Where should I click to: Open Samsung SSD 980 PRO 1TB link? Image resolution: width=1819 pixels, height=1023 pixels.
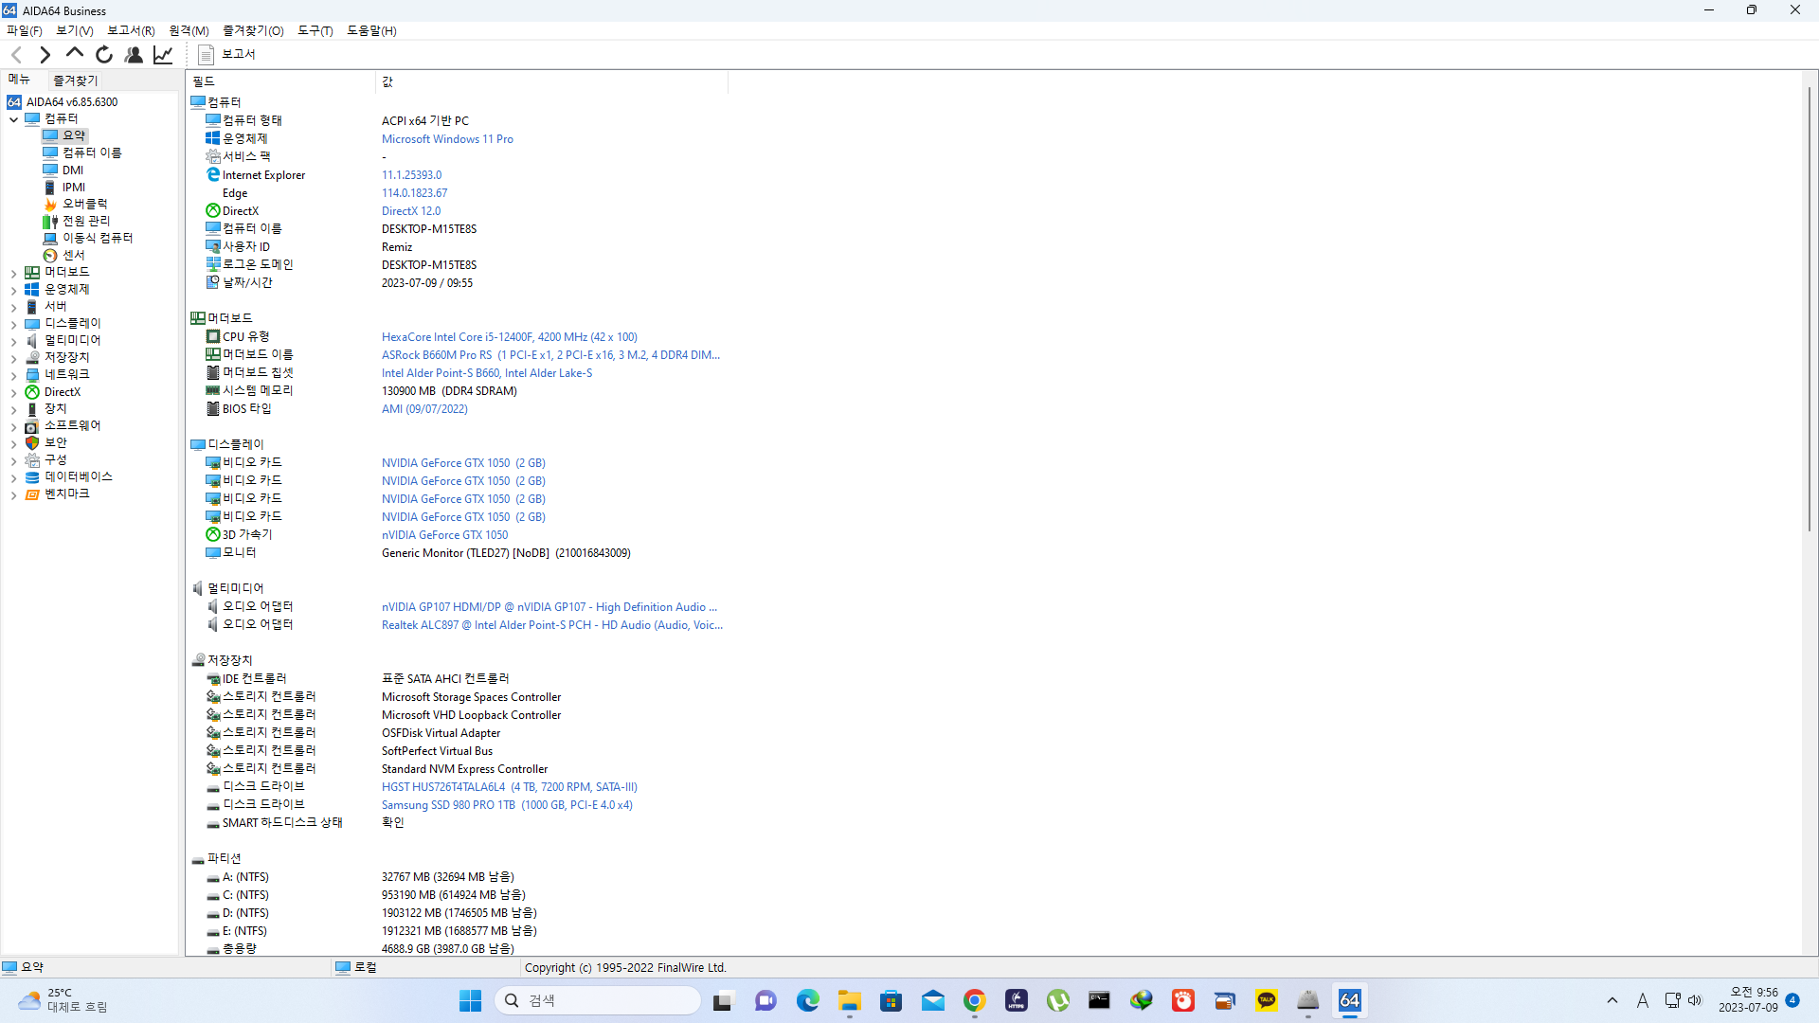coord(507,805)
